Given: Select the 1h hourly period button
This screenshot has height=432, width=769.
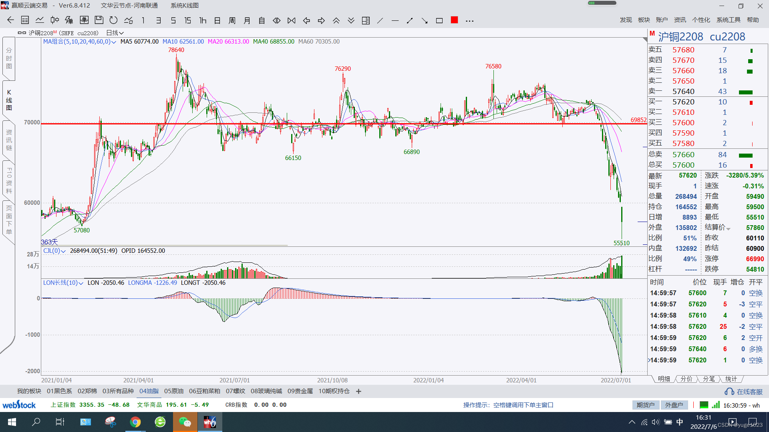Looking at the screenshot, I should [x=203, y=20].
